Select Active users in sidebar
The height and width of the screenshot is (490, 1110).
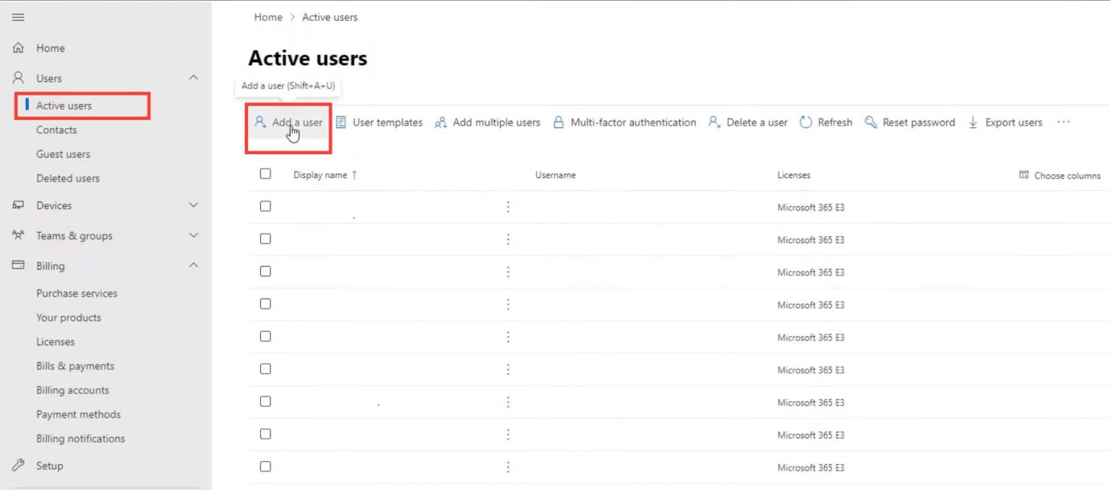64,106
